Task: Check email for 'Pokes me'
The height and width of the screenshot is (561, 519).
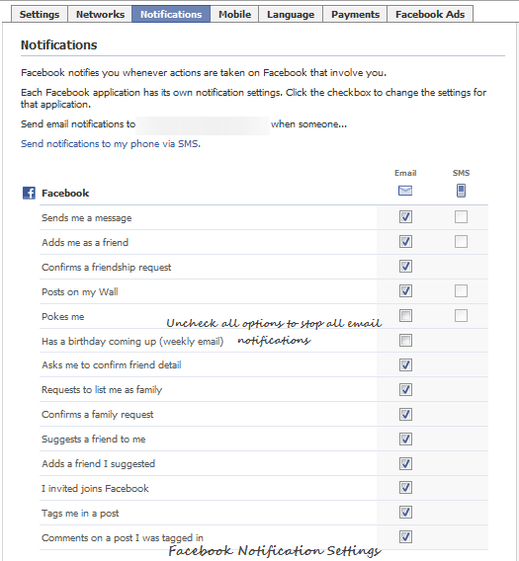Action: point(405,316)
